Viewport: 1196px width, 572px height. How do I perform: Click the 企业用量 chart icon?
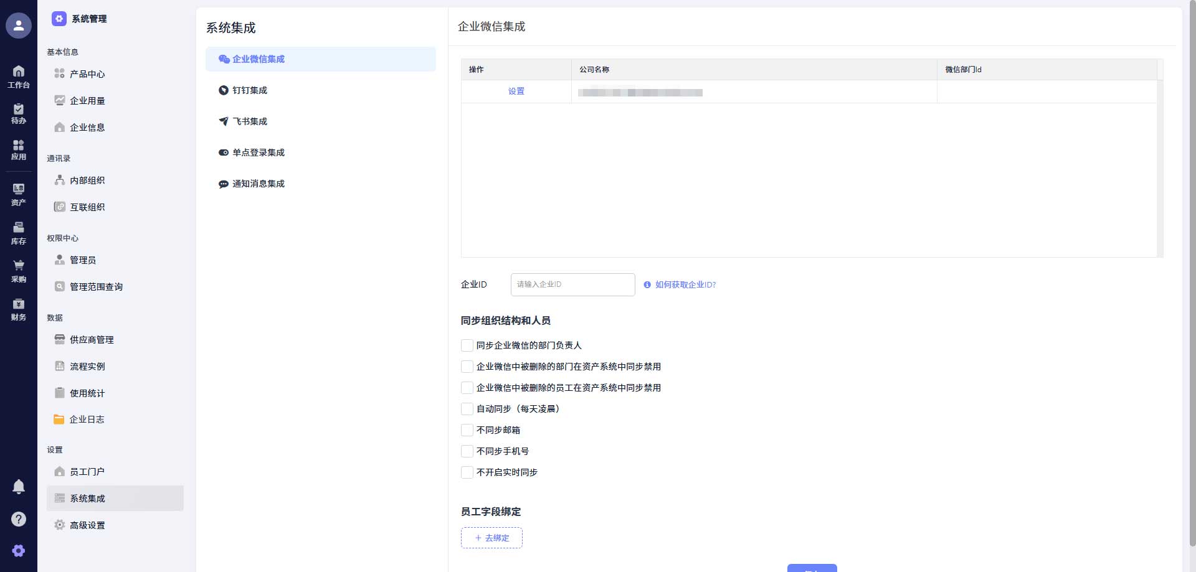coord(60,100)
